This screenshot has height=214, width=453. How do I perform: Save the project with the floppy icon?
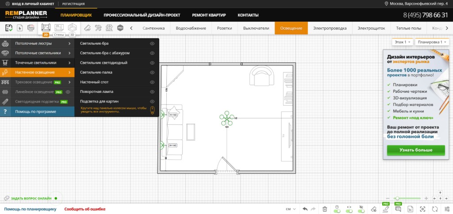tap(9, 28)
